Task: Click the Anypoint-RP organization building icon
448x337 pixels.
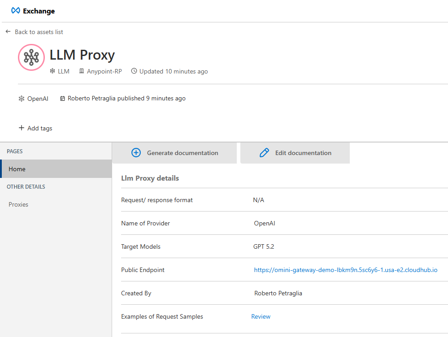Action: coord(82,71)
